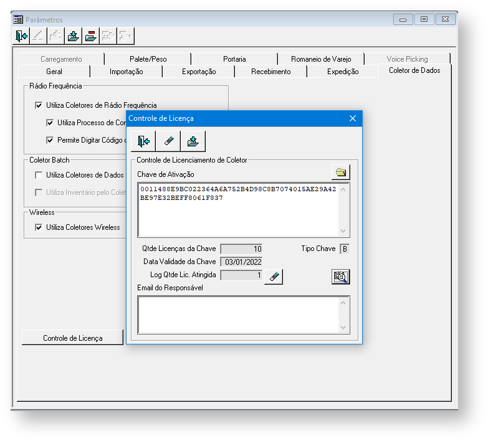Toggle Utiliza Coletores de Rádio Frequência checkbox
This screenshot has height=441, width=488.
[39, 105]
